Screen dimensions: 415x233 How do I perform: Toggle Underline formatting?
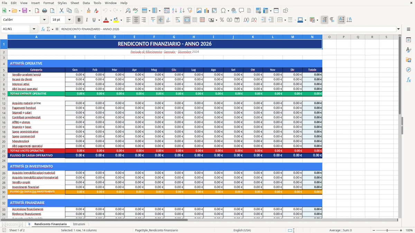tap(94, 20)
